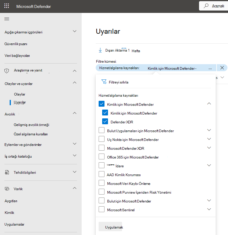
Task: Expand Bulut için Microsoft Defender group
Action: 209,200
